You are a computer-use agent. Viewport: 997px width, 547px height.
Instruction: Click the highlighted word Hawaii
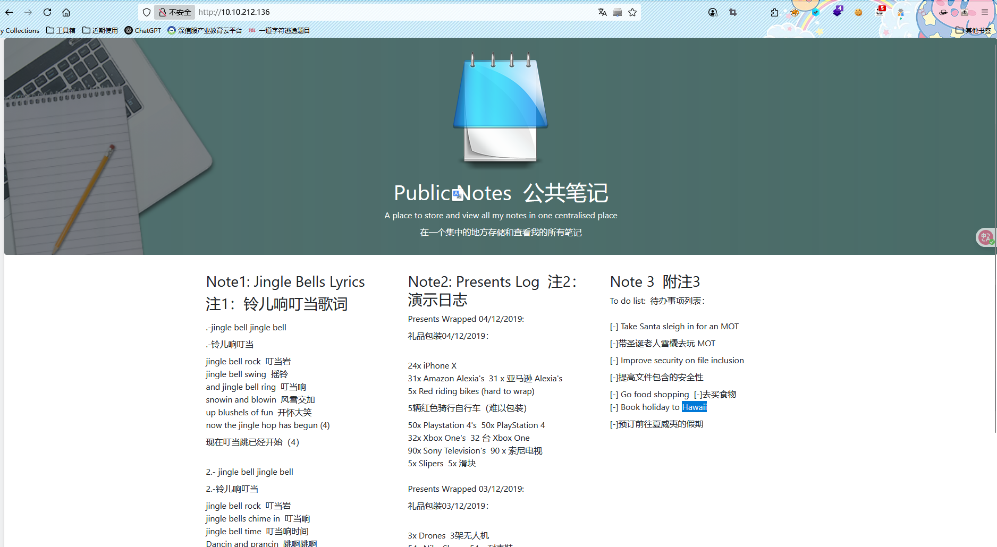coord(694,407)
